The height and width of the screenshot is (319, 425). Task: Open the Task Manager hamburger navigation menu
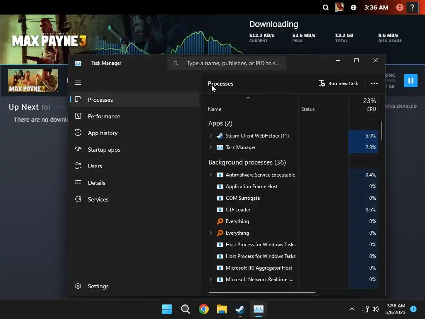(x=78, y=83)
